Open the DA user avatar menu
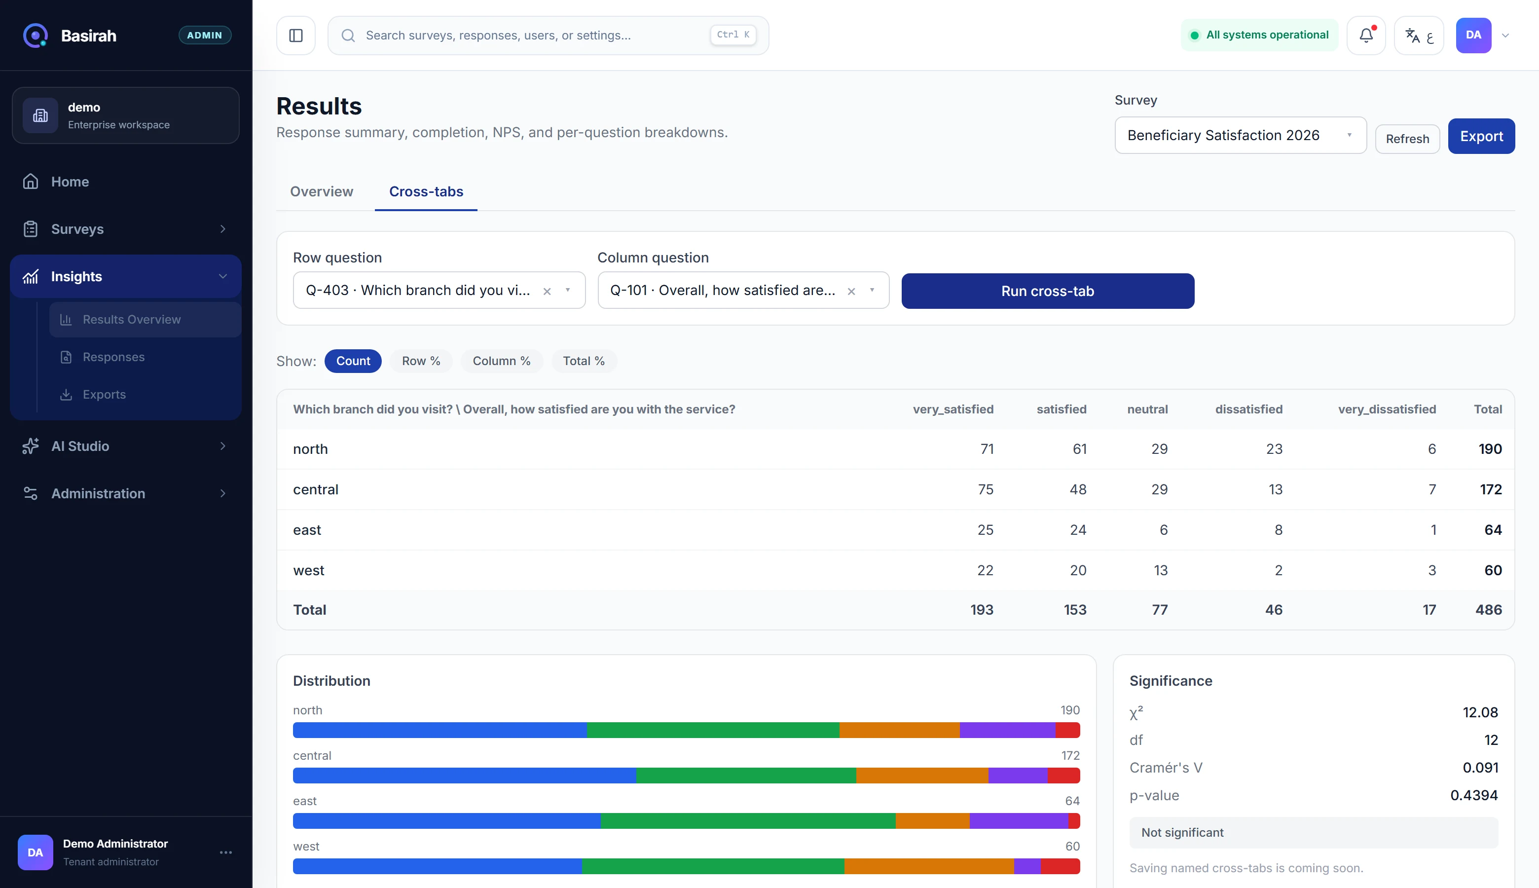The height and width of the screenshot is (888, 1539). pyautogui.click(x=1473, y=36)
